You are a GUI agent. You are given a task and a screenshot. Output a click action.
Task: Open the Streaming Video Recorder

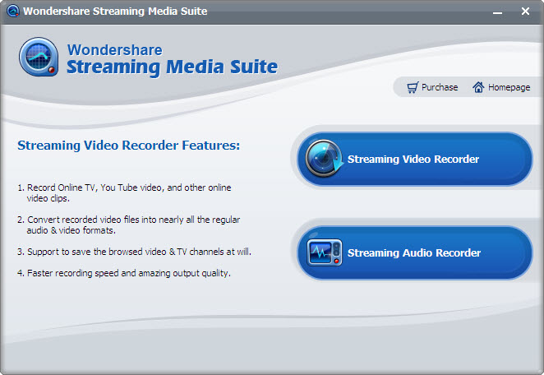415,159
